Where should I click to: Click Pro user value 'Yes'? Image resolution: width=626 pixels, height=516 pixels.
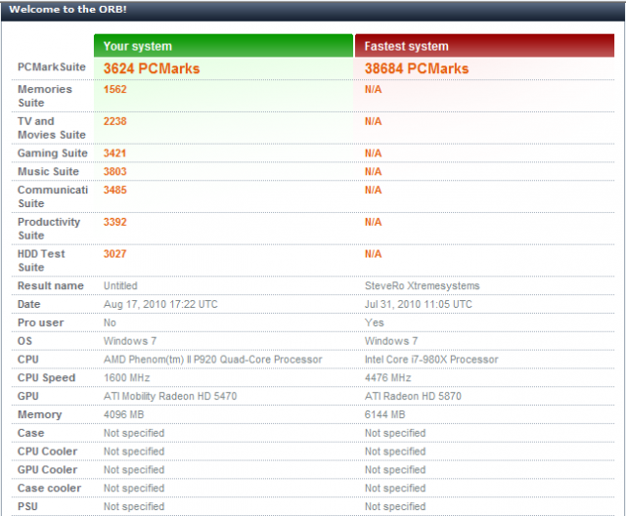coord(374,322)
